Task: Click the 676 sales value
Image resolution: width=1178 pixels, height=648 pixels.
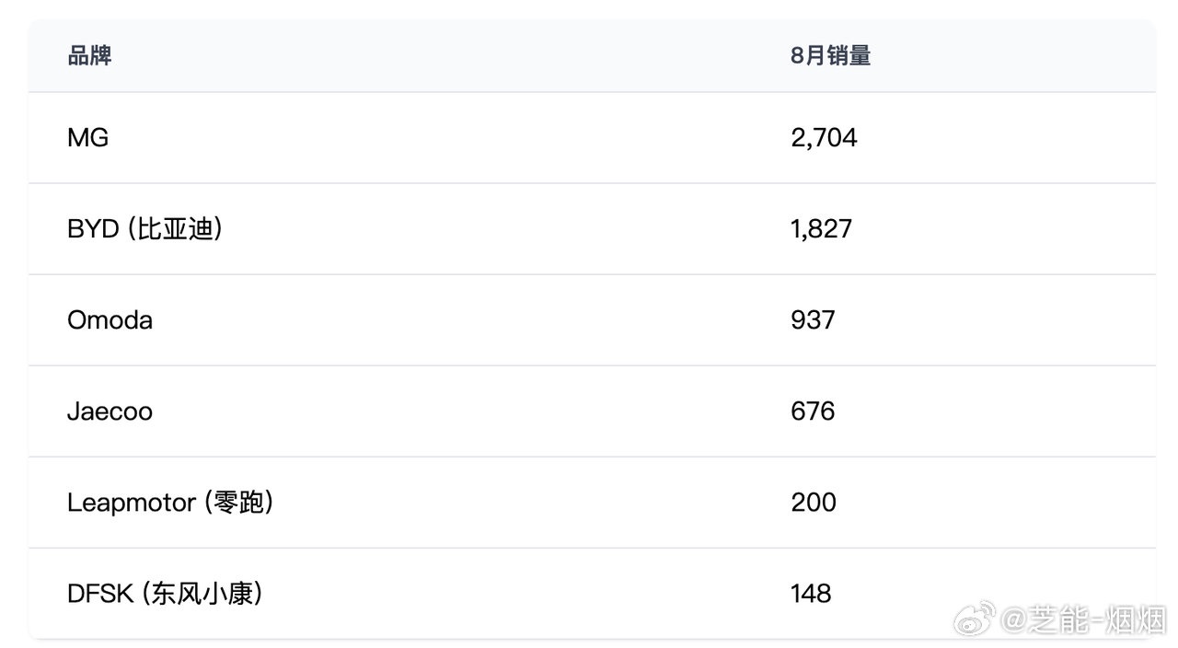Action: 813,411
